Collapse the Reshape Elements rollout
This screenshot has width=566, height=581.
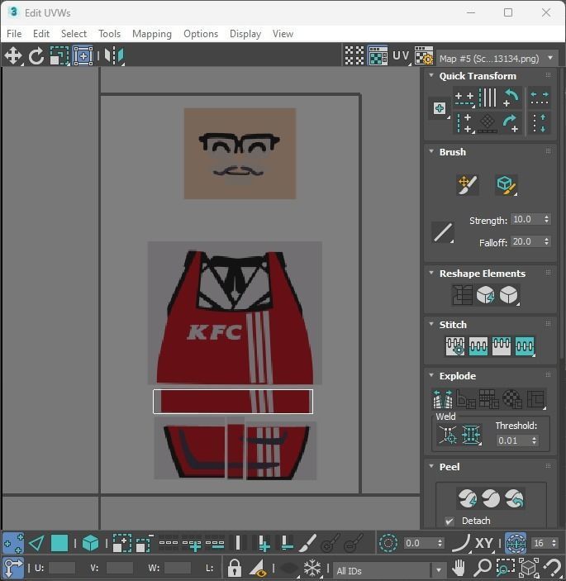(431, 273)
